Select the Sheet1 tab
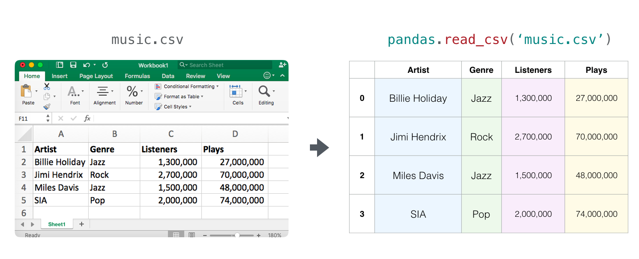This screenshot has height=259, width=639. point(57,224)
